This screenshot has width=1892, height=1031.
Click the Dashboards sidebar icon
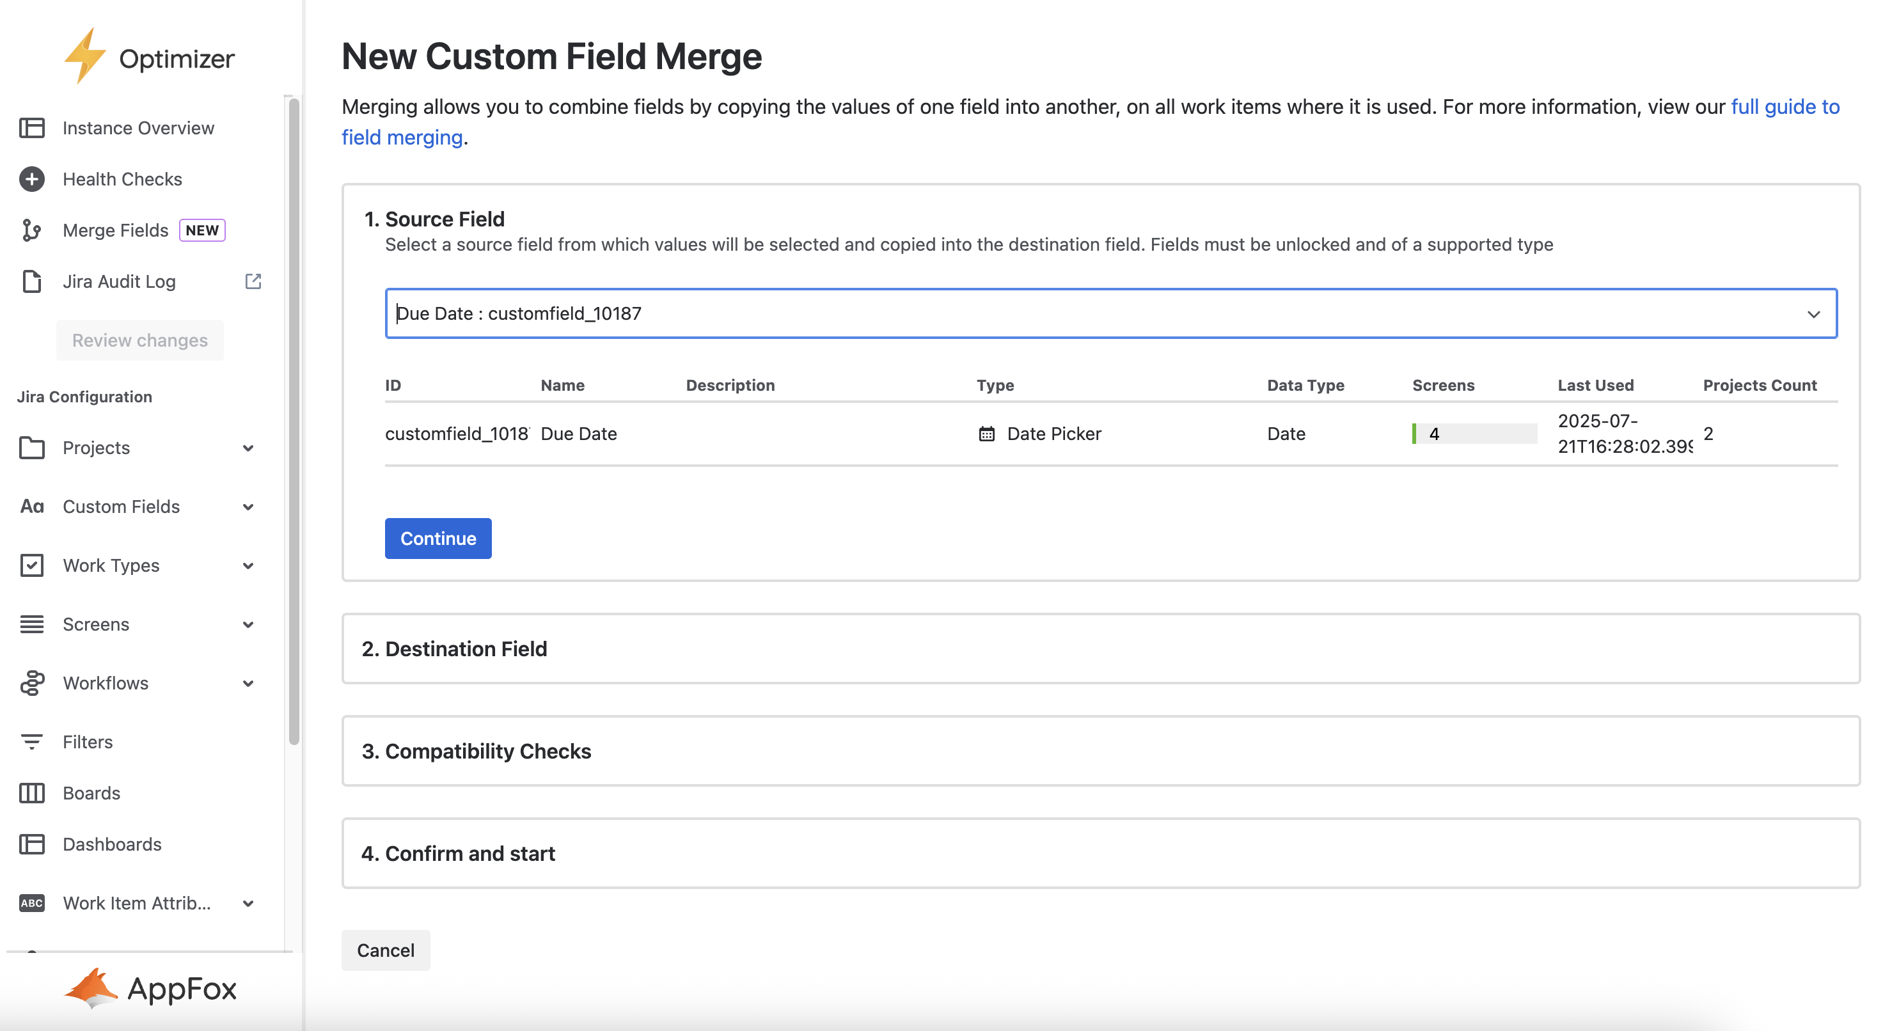(x=31, y=844)
